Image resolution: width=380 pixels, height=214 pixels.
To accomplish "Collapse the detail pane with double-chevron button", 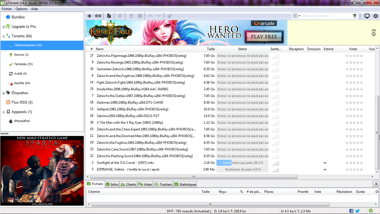I will tap(376, 184).
